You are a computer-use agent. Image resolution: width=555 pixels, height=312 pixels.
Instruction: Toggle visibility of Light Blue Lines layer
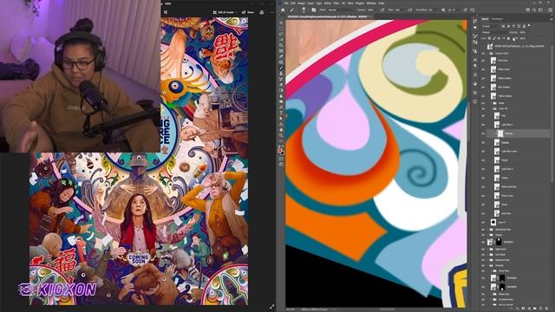click(483, 151)
